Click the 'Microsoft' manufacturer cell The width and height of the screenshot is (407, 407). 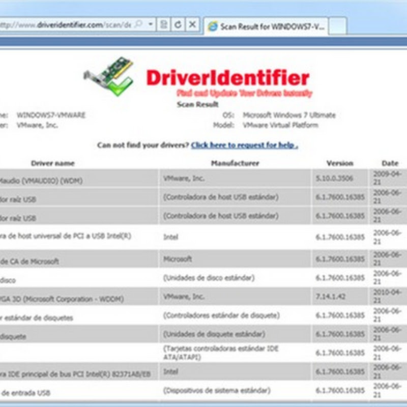click(235, 259)
